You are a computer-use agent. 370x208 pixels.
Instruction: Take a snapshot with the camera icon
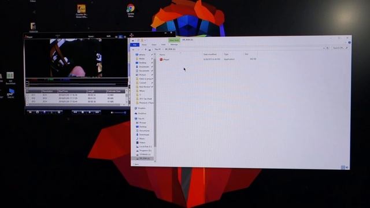coord(37,112)
